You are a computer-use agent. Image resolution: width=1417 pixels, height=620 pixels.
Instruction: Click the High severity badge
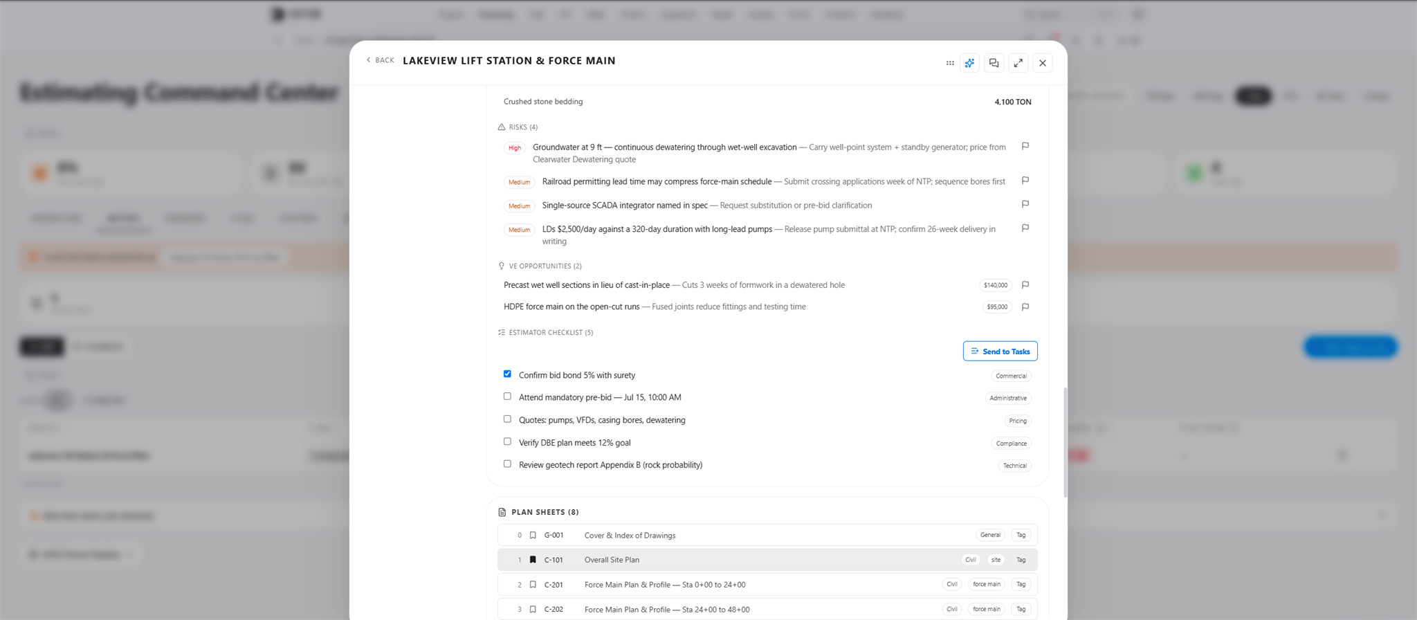(x=515, y=147)
